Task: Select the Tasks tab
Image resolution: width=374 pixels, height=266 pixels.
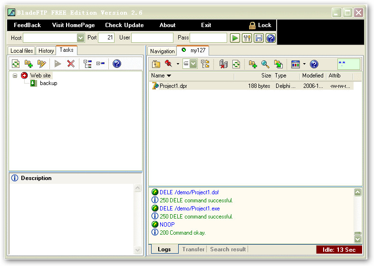Action: point(67,50)
